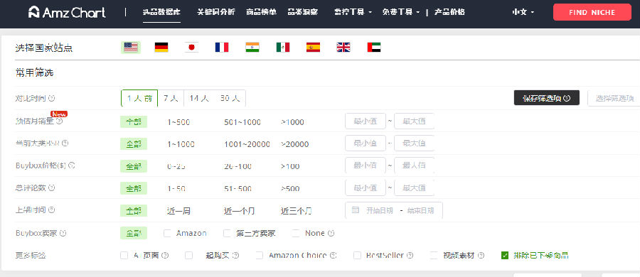Select the Japan flag site
This screenshot has height=277, width=640.
(x=191, y=48)
